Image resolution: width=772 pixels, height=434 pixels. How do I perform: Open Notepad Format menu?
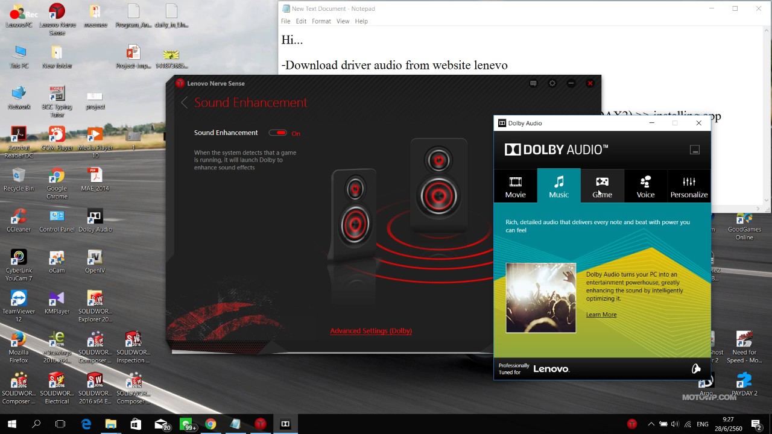point(321,21)
